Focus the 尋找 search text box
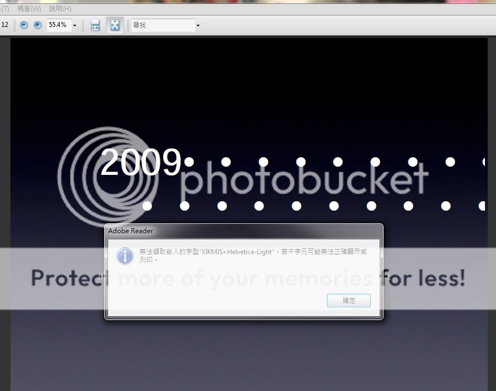Image resolution: width=496 pixels, height=391 pixels. tap(163, 25)
